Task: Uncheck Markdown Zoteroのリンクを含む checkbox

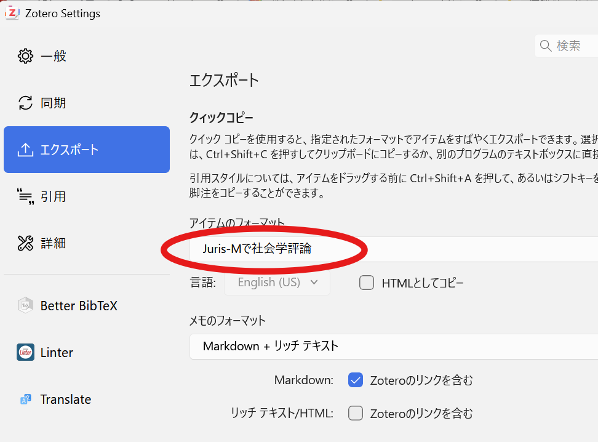Action: [x=356, y=380]
